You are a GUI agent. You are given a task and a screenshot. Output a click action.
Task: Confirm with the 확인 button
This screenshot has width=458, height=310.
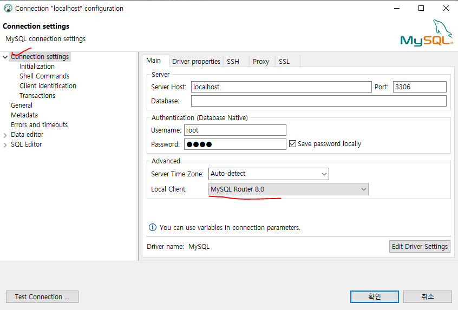(375, 296)
